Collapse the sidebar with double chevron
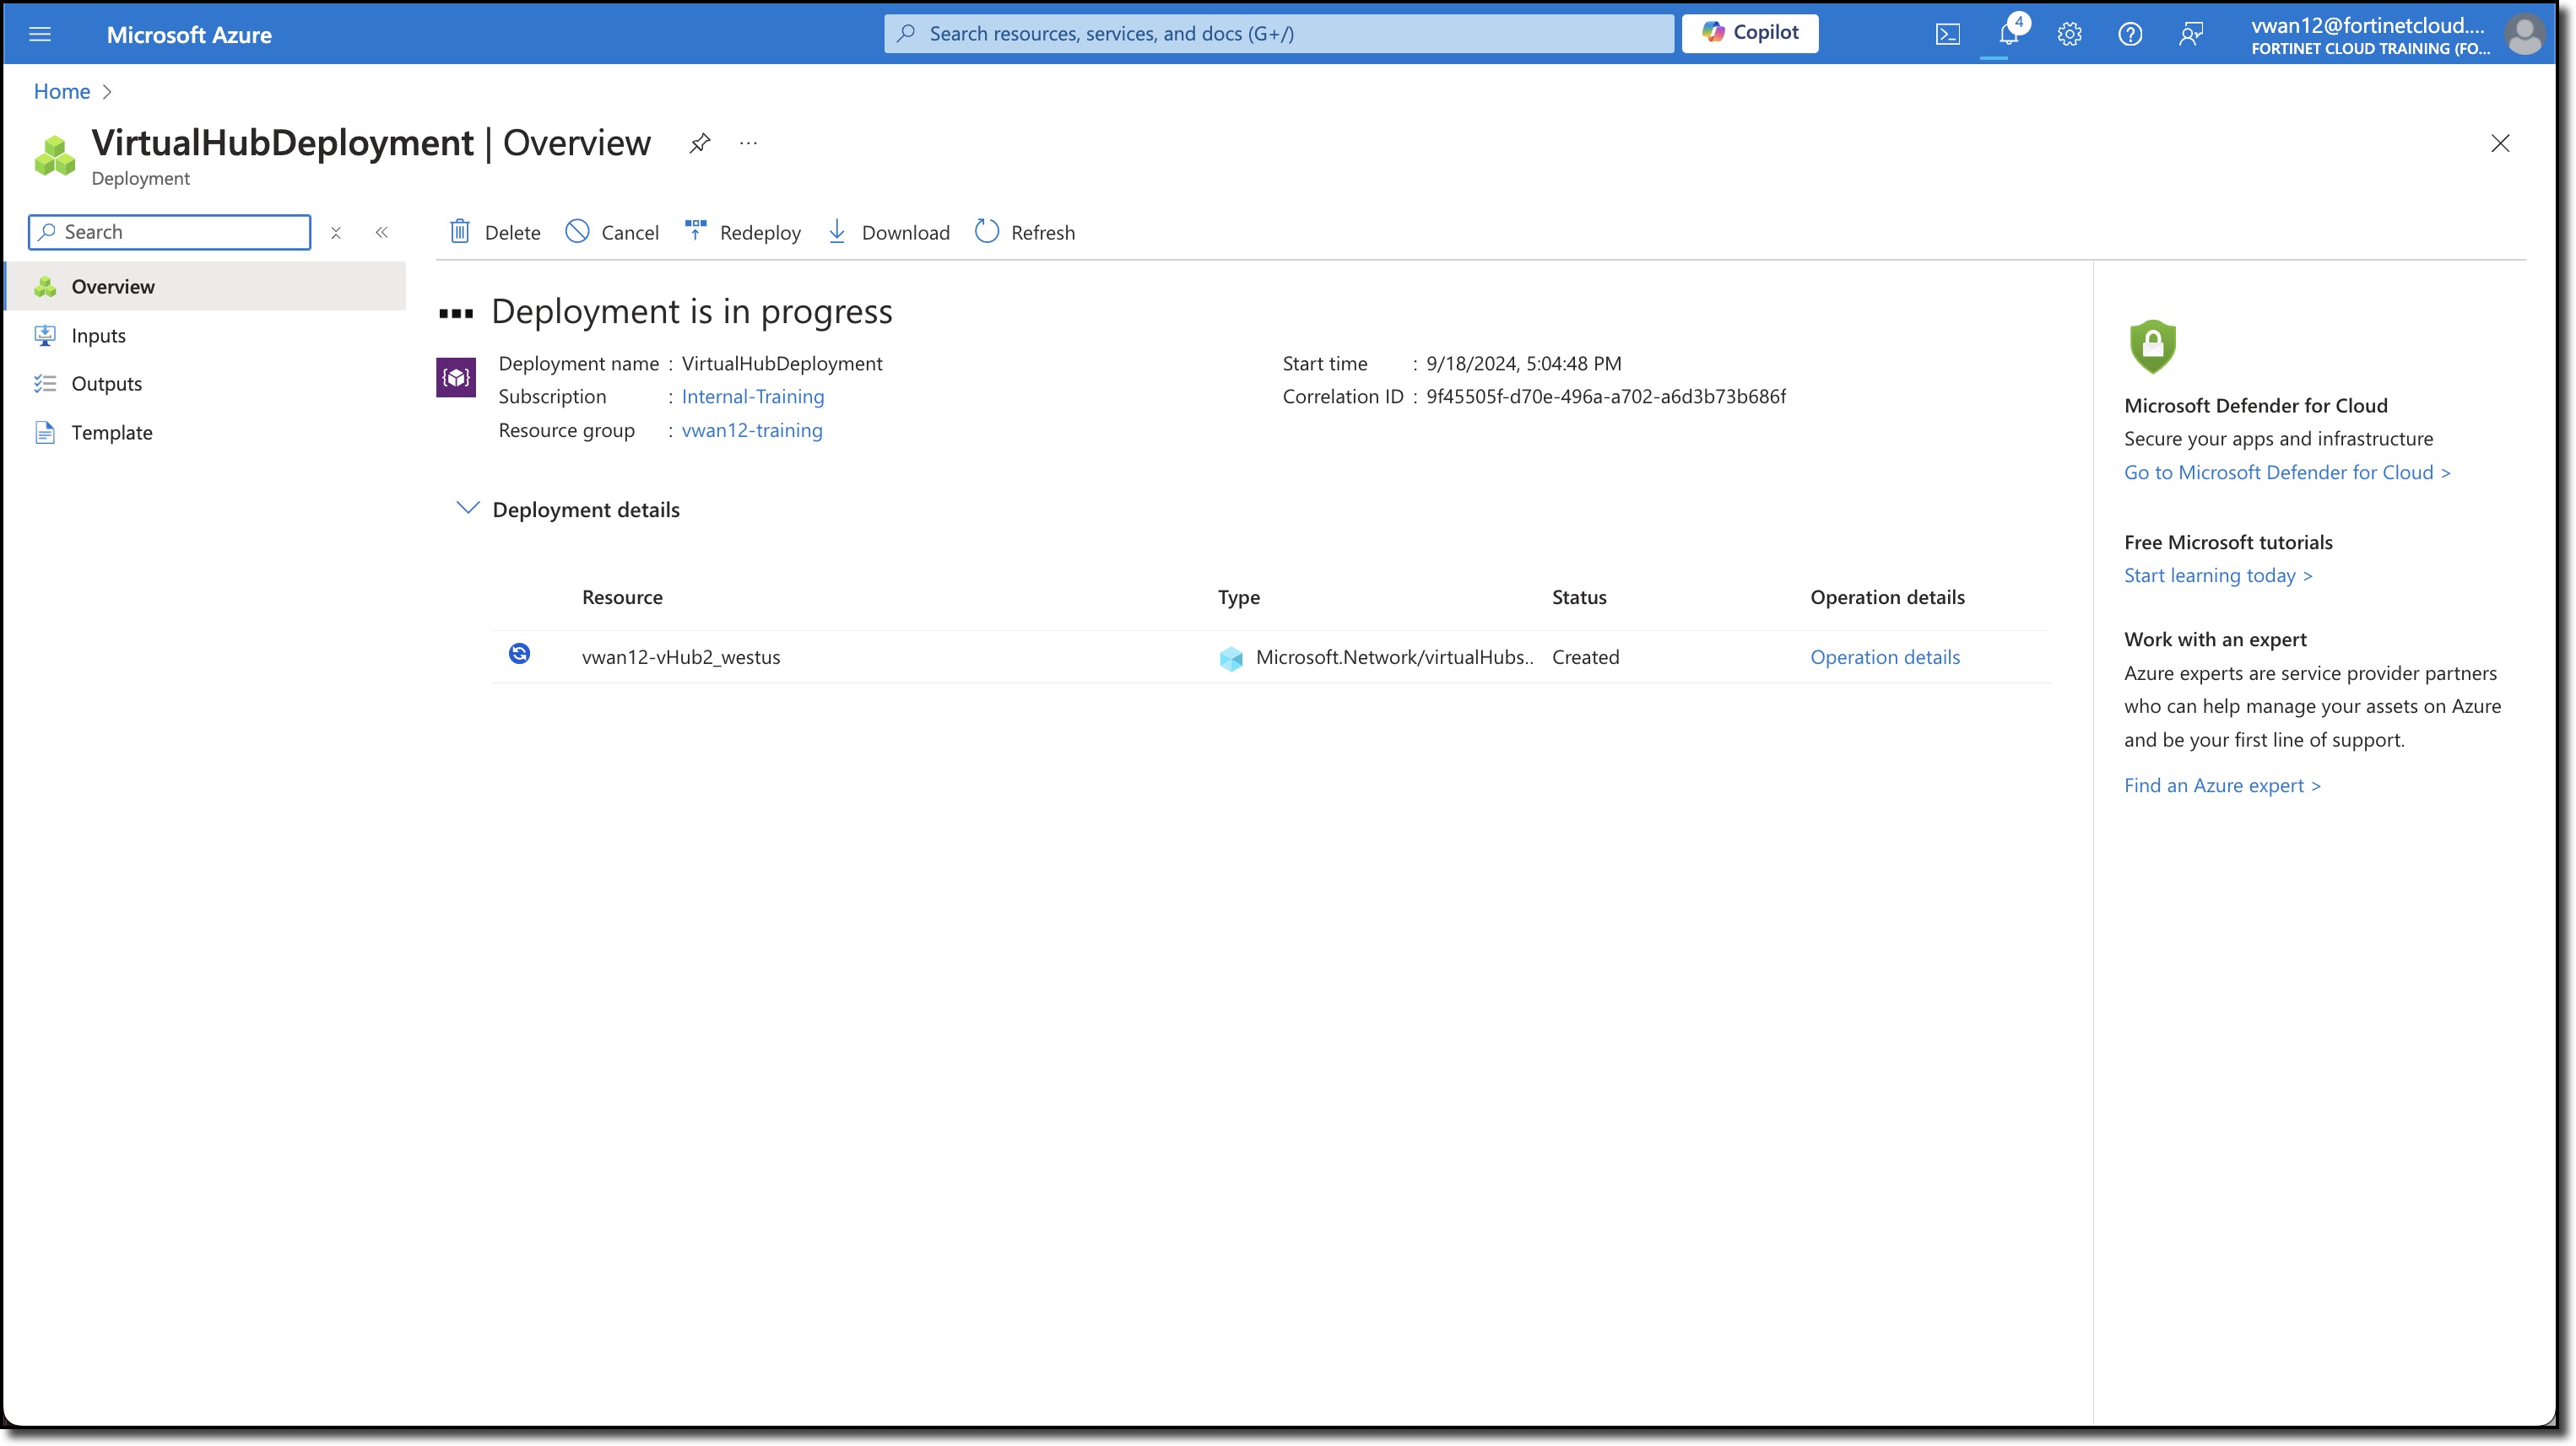The height and width of the screenshot is (1446, 2576). [x=382, y=232]
